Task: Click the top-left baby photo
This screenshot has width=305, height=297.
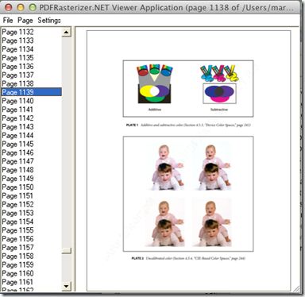Action: (165, 167)
